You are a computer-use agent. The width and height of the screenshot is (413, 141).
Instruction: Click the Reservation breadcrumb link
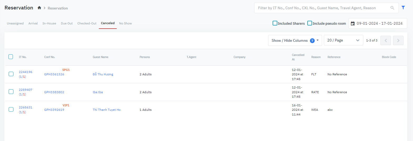coord(58,8)
